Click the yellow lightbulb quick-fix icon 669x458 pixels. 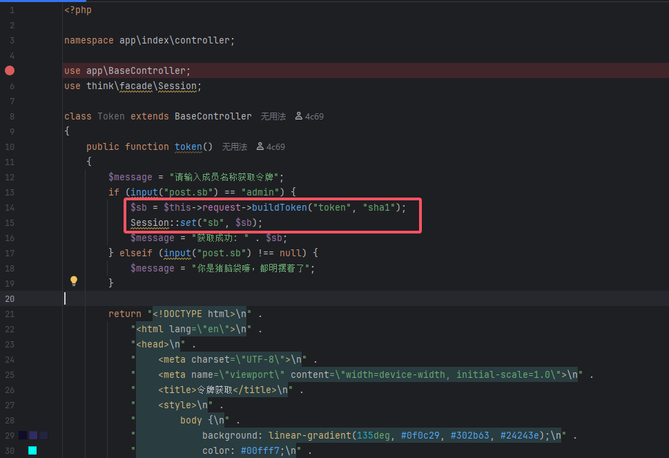click(x=74, y=281)
